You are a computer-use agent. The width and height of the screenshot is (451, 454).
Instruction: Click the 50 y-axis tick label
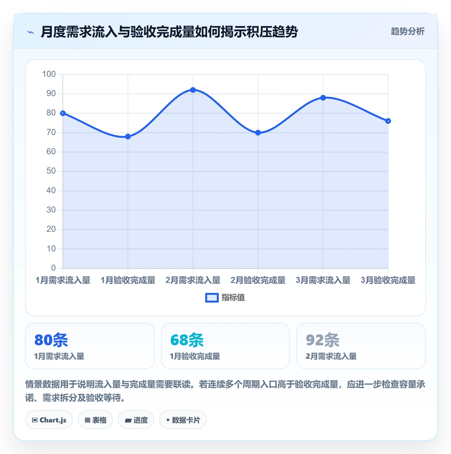tap(51, 171)
